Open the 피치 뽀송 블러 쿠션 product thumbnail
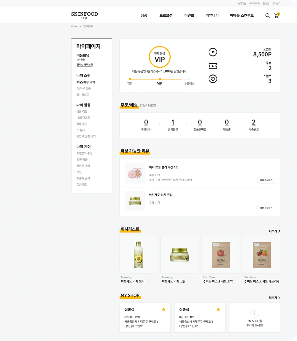Viewport: 297px width, 341px height. click(135, 173)
